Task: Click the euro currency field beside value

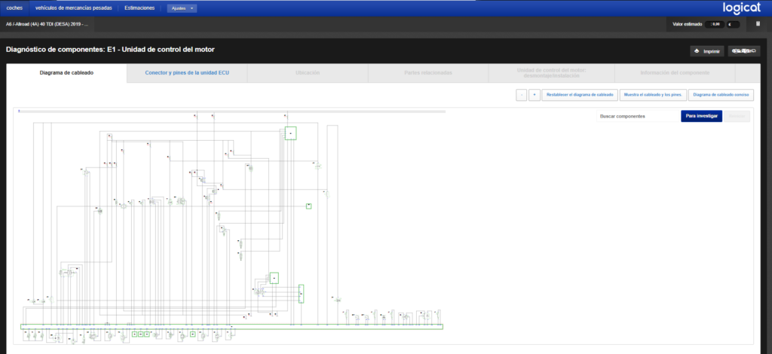Action: pyautogui.click(x=733, y=24)
